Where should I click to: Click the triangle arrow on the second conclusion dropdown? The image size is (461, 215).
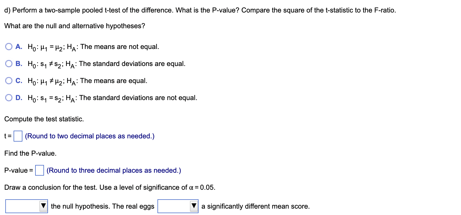tap(194, 206)
